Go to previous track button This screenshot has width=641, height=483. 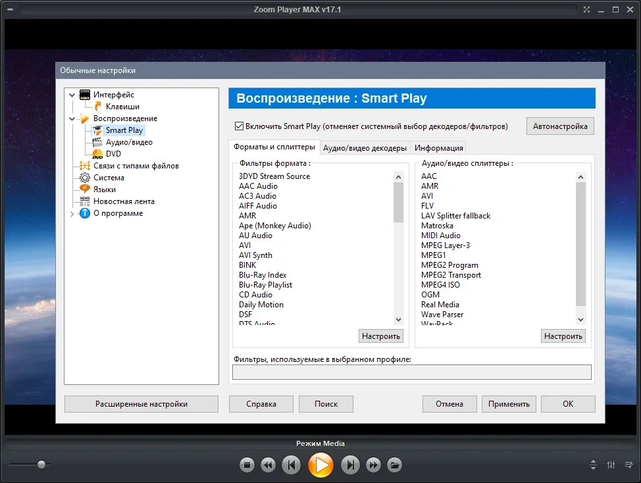coord(292,465)
